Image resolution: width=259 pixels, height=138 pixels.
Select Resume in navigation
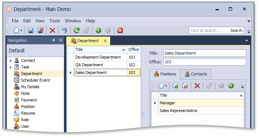click(28, 113)
